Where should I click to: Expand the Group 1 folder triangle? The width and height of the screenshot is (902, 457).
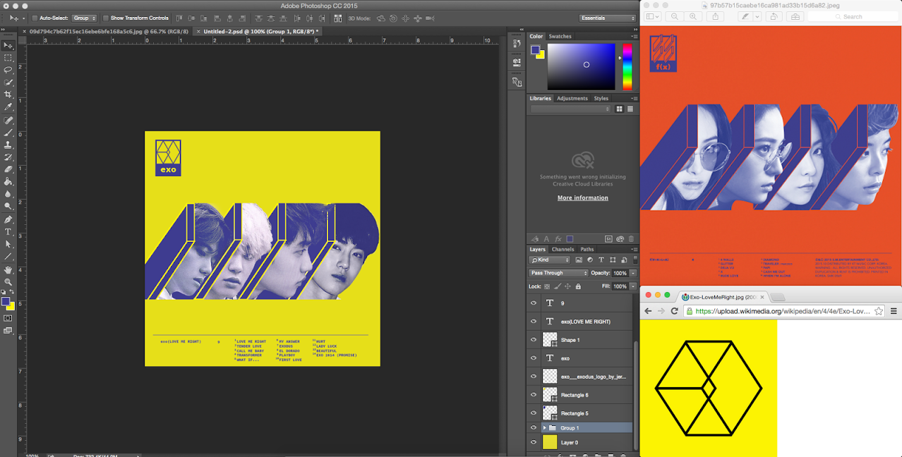click(544, 428)
